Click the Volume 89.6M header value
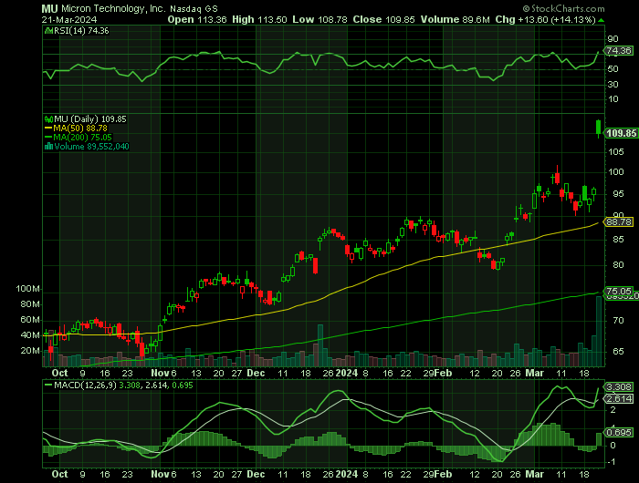The height and width of the screenshot is (483, 639). 455,19
